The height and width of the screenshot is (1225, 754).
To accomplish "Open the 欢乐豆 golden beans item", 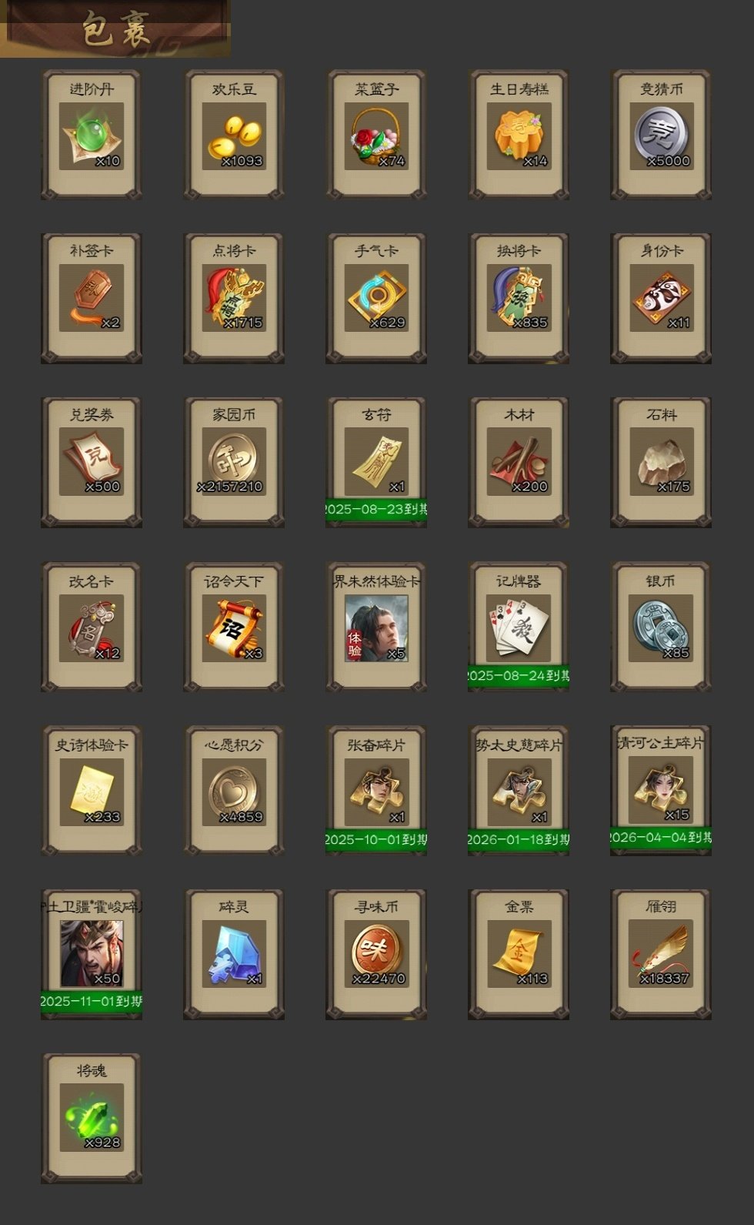I will click(x=234, y=136).
